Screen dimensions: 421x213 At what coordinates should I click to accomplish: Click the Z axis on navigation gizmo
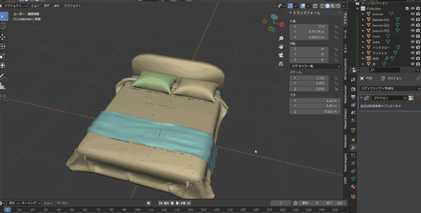coord(273,17)
